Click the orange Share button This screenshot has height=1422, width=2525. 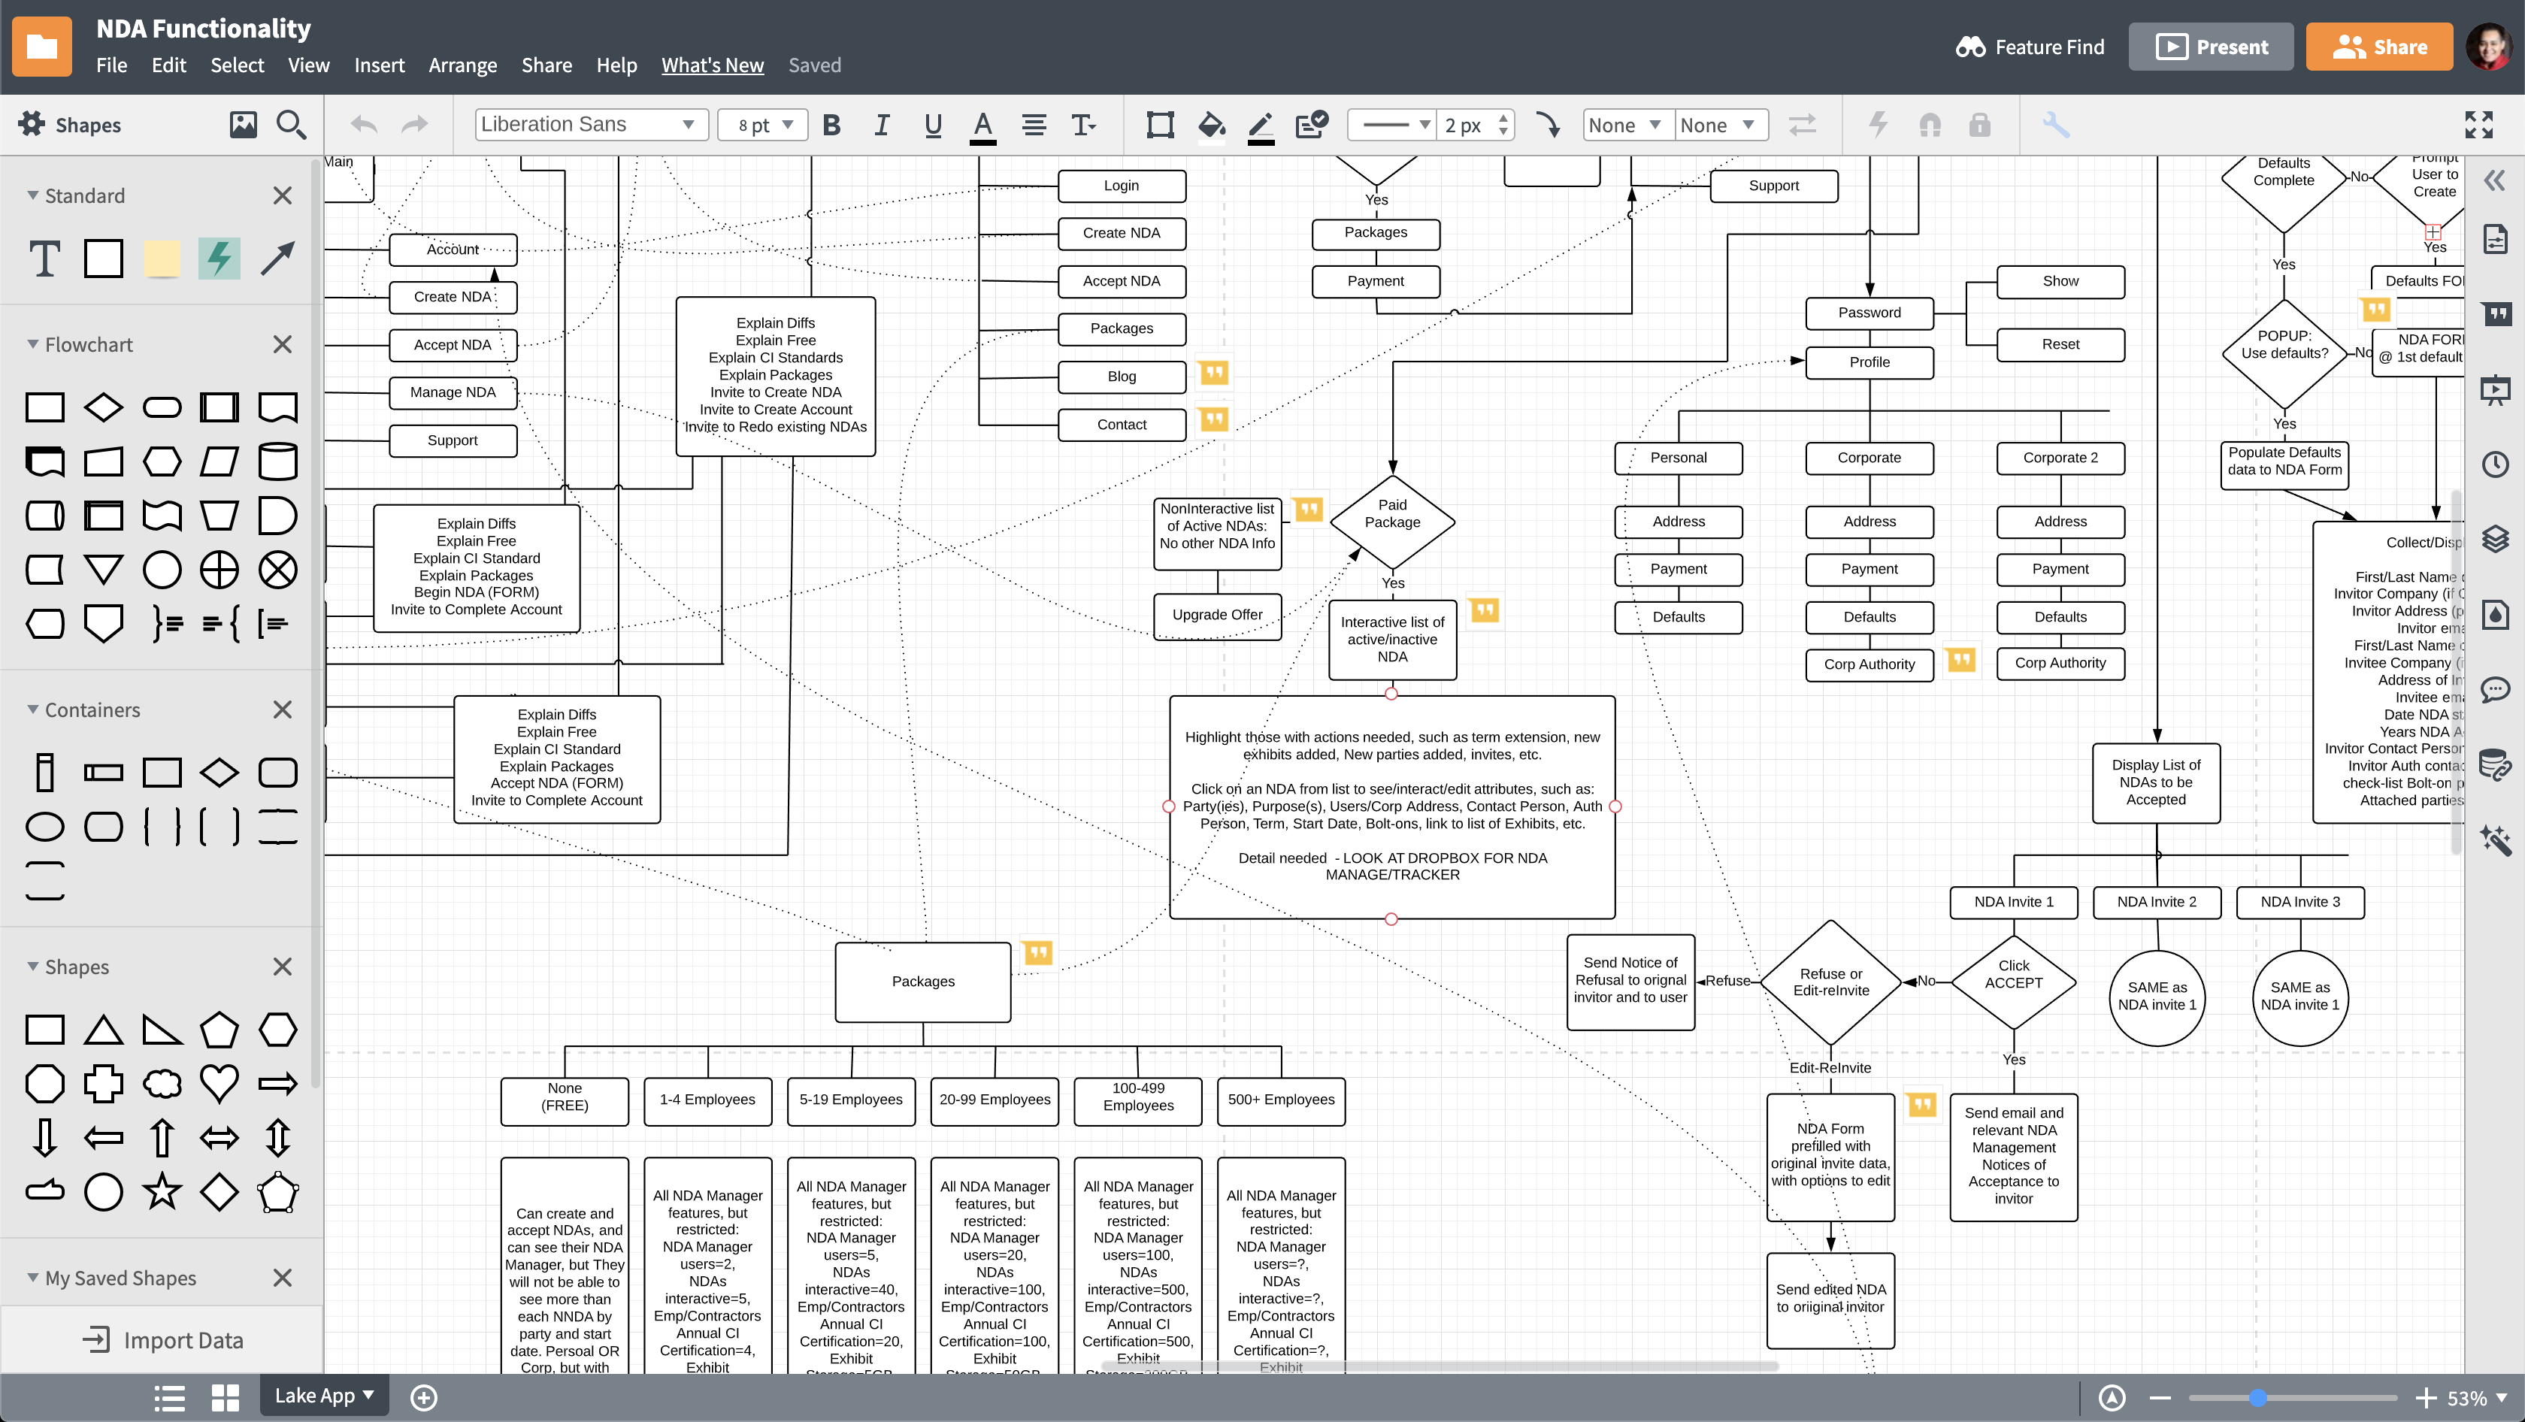coord(2380,46)
